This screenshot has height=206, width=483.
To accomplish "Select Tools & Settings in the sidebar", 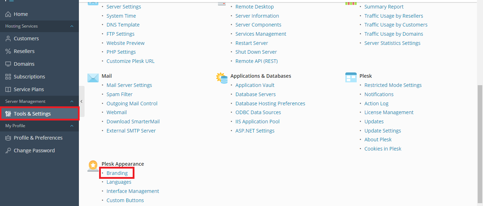I will point(39,114).
